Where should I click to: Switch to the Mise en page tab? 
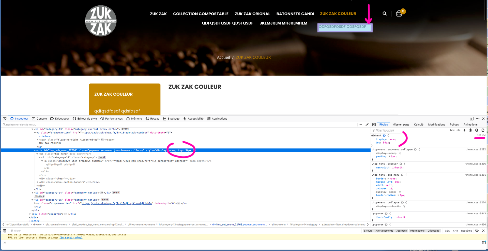tap(401, 125)
